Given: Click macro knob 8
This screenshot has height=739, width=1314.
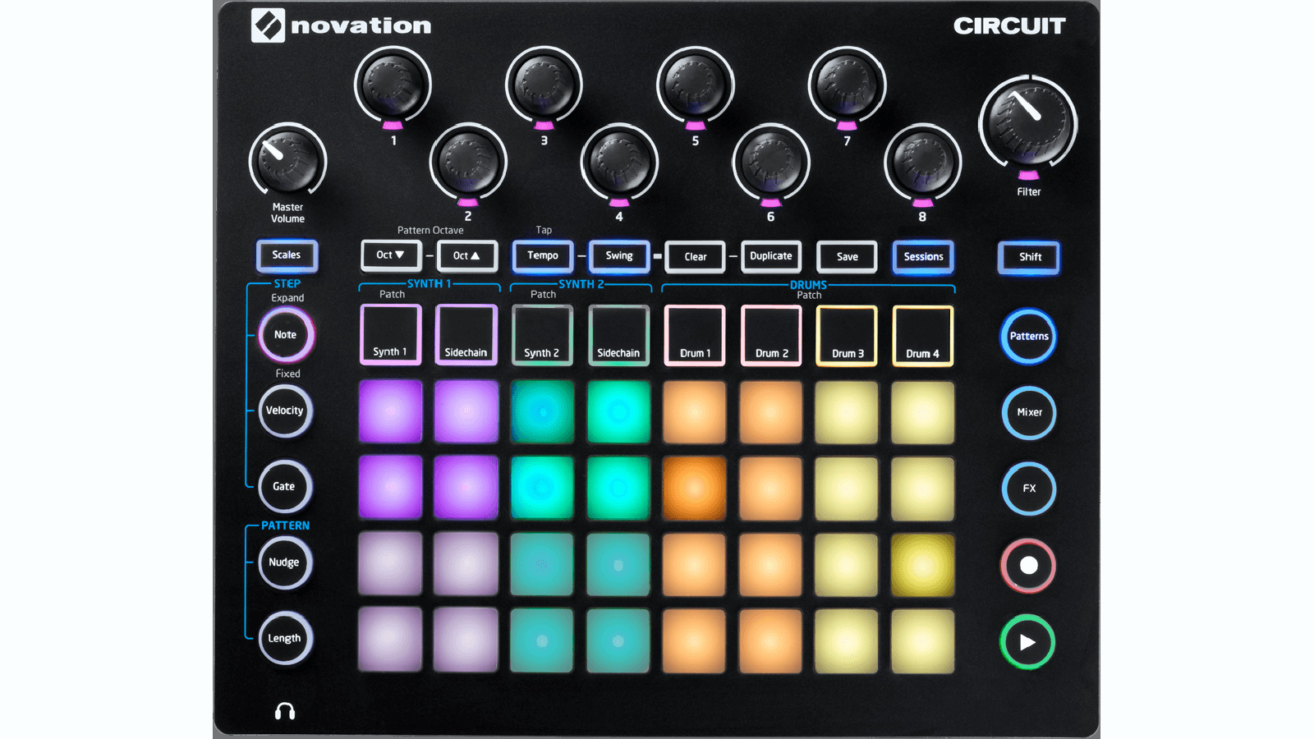Looking at the screenshot, I should (922, 161).
